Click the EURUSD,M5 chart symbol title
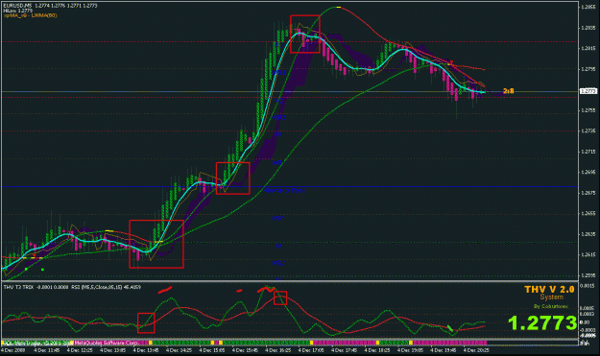600x356 pixels. pos(18,6)
